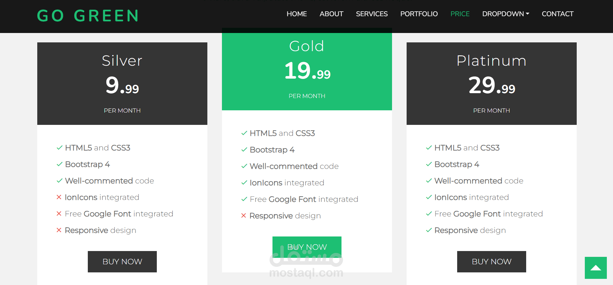
Task: Click Platinum's 'IonIcons integrated' text
Action: (x=471, y=197)
